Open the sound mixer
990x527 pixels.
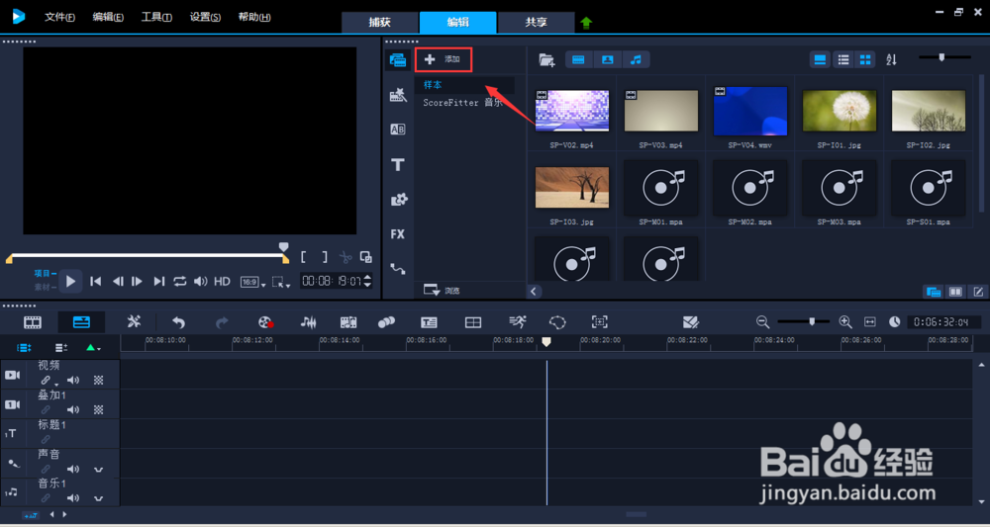click(x=308, y=322)
